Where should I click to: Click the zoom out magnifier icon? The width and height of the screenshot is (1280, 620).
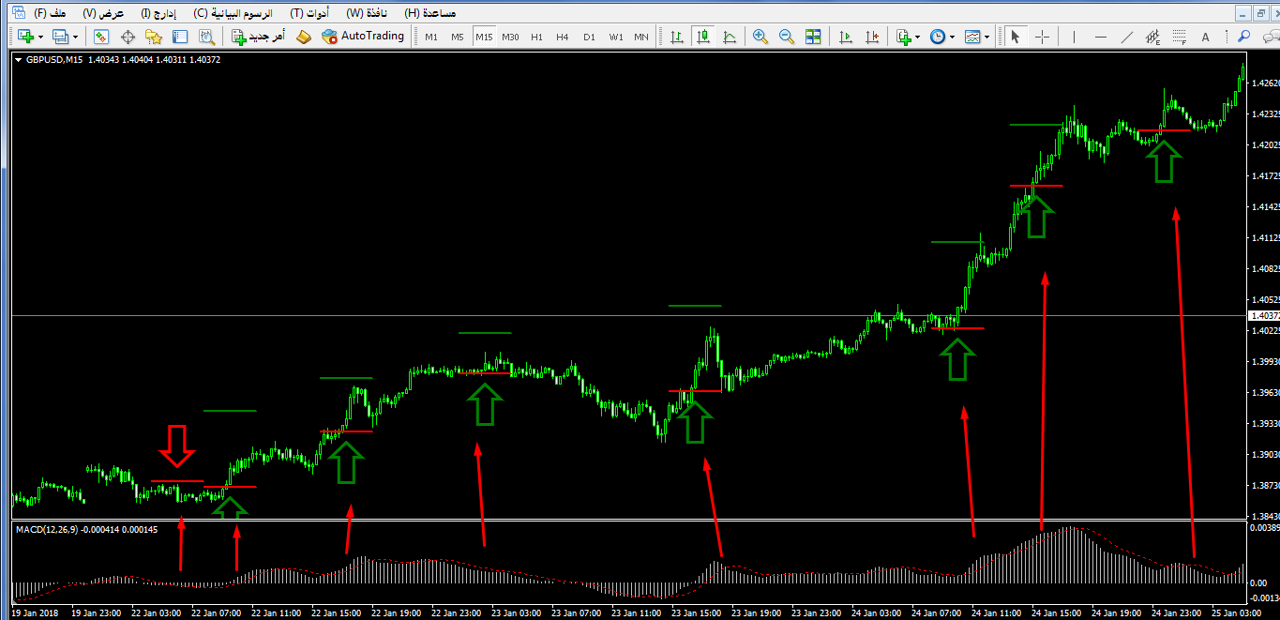(x=786, y=37)
